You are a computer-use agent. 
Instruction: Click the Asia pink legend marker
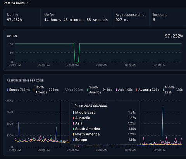point(117,90)
